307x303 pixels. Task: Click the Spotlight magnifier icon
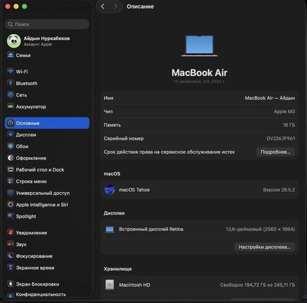[10, 216]
